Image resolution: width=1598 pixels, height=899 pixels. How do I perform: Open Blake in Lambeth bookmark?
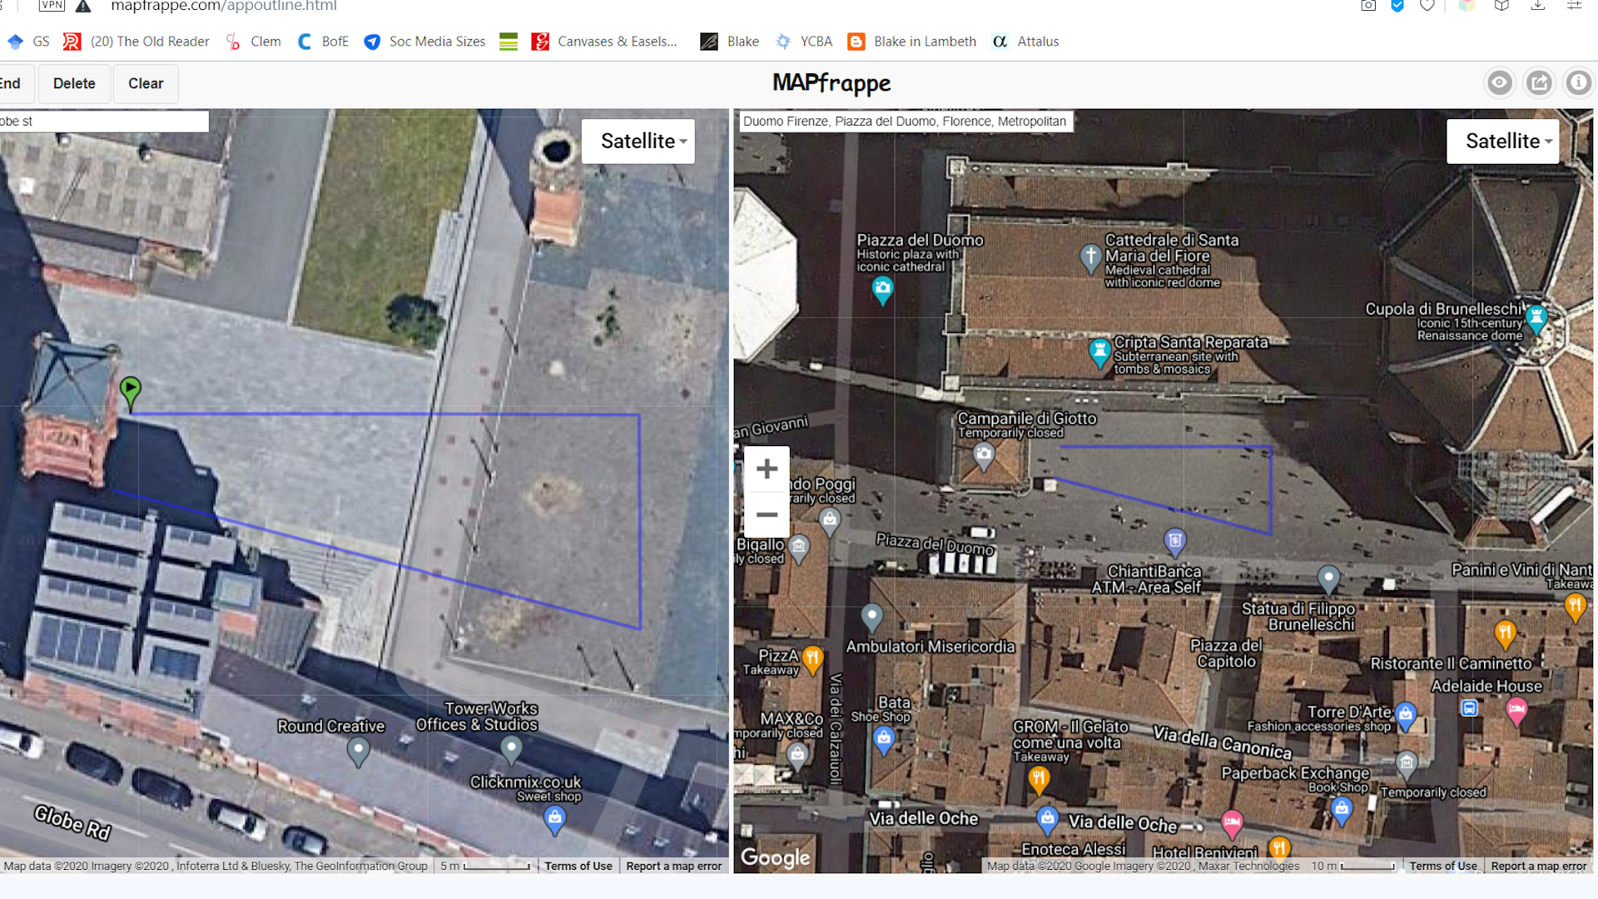click(912, 42)
